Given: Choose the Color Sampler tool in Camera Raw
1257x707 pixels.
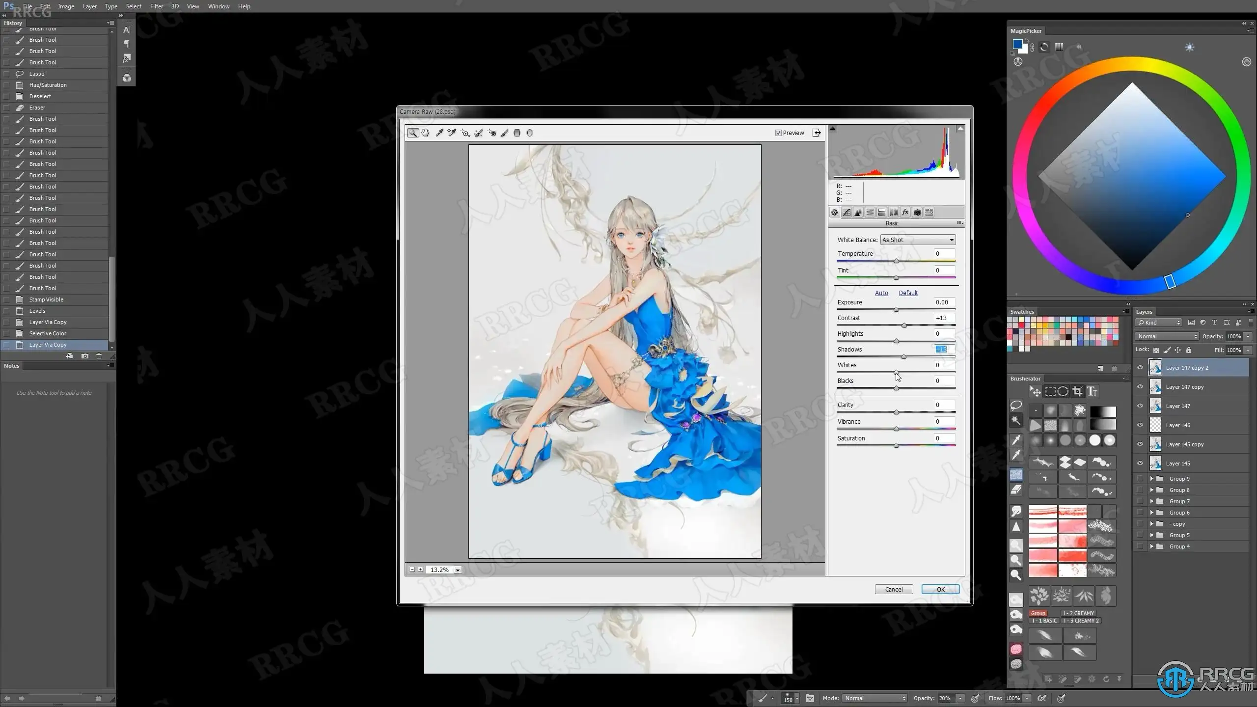Looking at the screenshot, I should pos(452,133).
